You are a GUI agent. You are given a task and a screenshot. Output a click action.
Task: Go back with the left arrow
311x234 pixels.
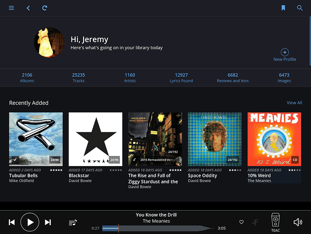(28, 8)
